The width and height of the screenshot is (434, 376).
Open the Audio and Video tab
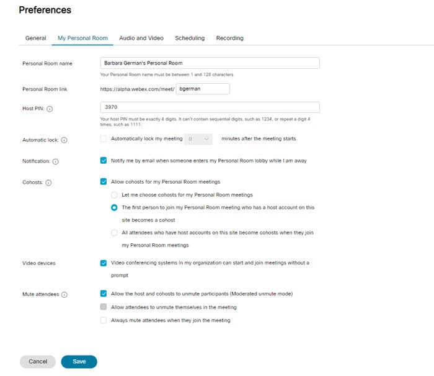[141, 38]
